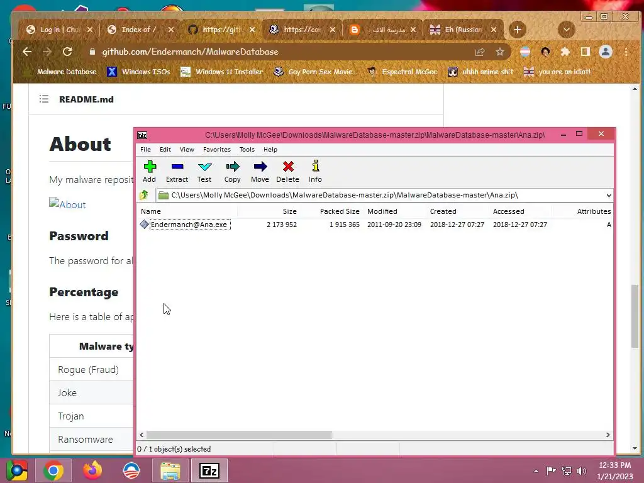Reload the GitHub page
The width and height of the screenshot is (644, 483).
tap(67, 52)
